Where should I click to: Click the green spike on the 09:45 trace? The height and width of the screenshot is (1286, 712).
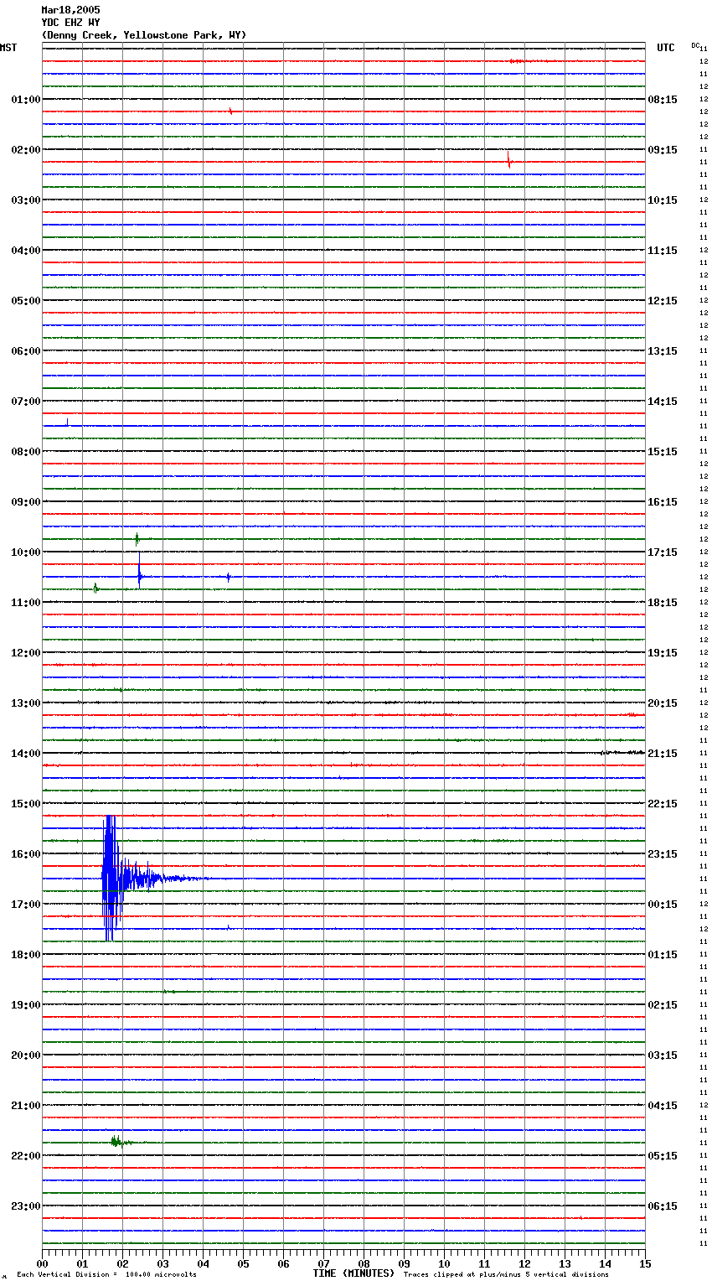[137, 539]
